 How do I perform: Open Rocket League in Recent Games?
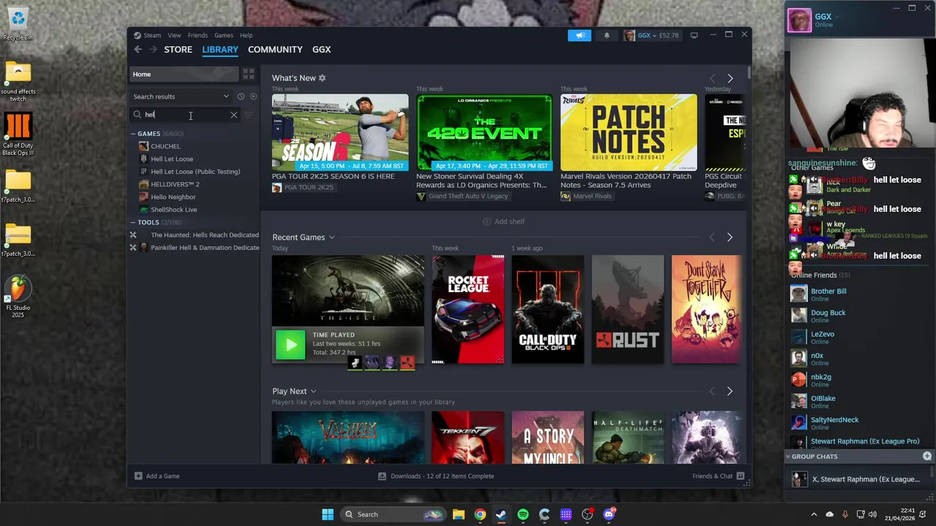click(468, 309)
